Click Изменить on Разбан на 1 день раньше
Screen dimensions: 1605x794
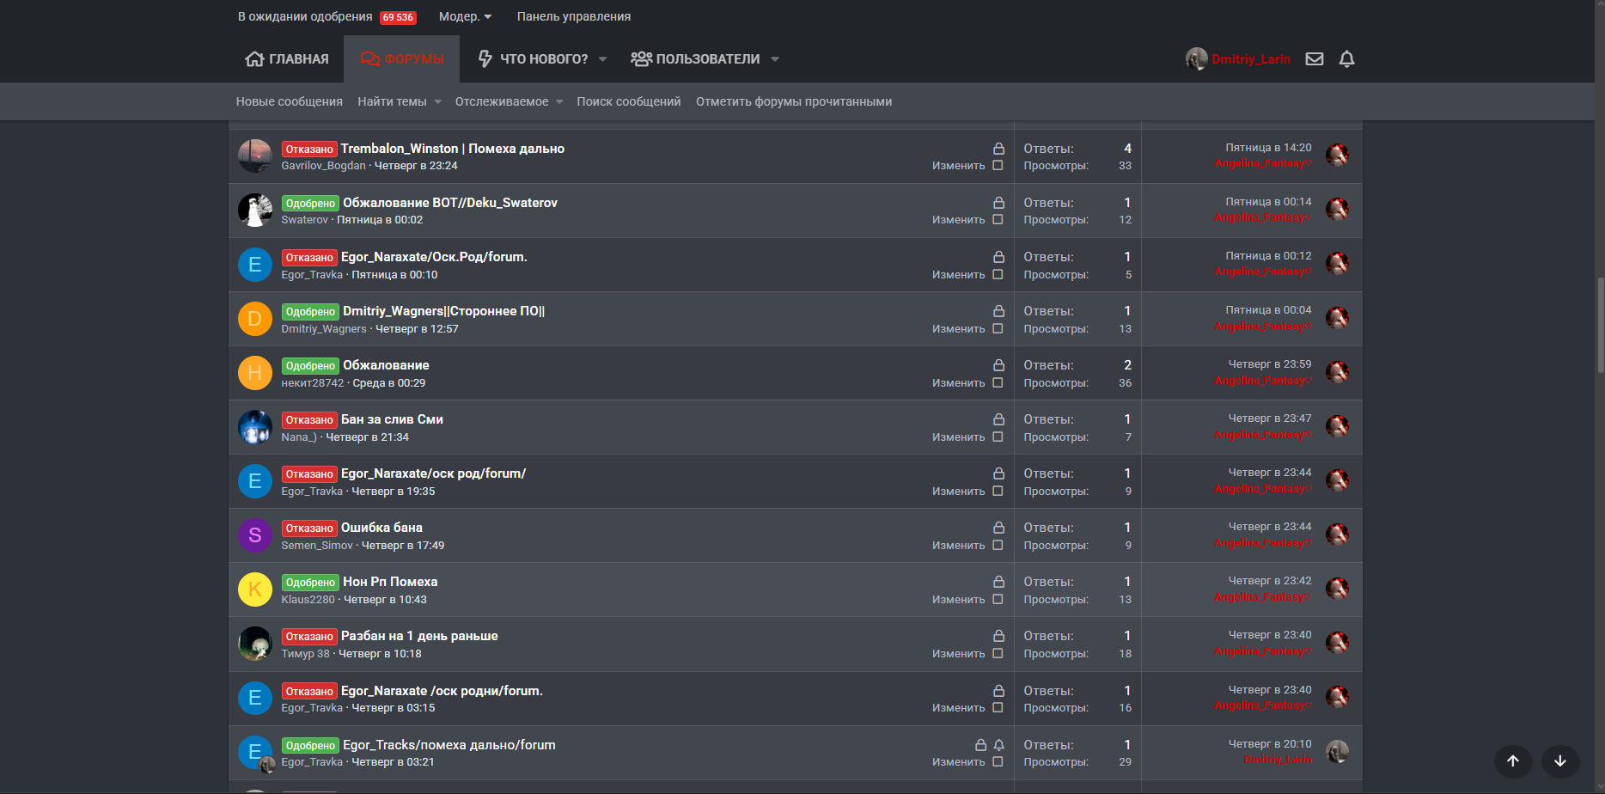coord(958,653)
